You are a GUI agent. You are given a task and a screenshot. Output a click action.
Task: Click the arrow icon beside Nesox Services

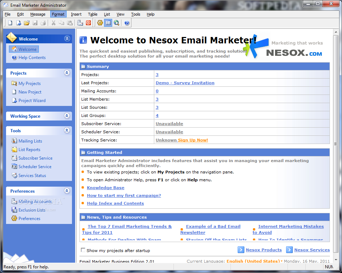(289, 250)
